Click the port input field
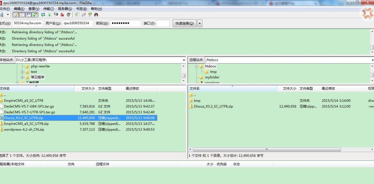This screenshot has height=184, width=374. point(163,23)
